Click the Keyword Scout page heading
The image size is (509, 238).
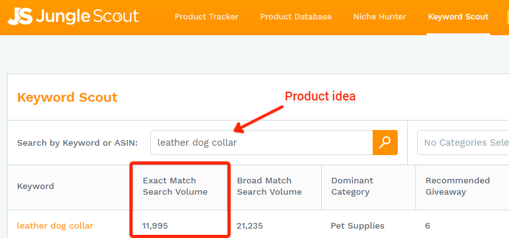[x=67, y=97]
